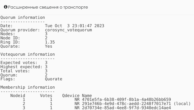The width and height of the screenshot is (194, 110).
Task: Click the 'Membership information' section title
Action: (x=27, y=87)
